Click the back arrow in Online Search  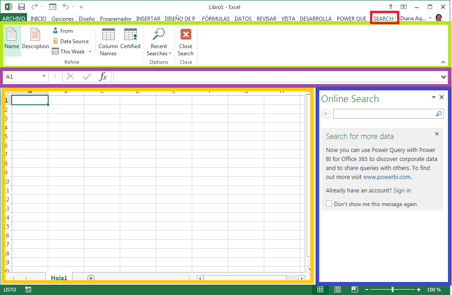[x=326, y=114]
